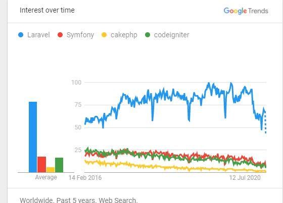The image size is (283, 203).
Task: Click the 100 gridline axis label
Action: coord(76,83)
